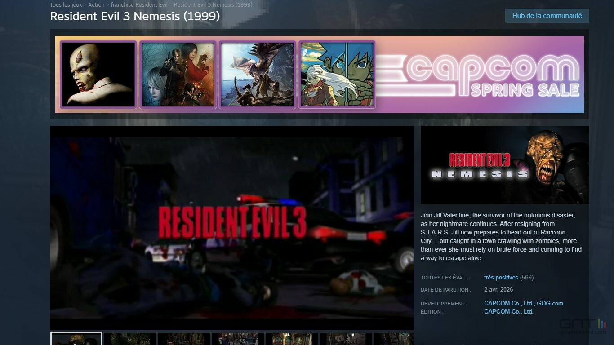The width and height of the screenshot is (614, 345).
Task: Select the second banner tile with armed characters
Action: pyautogui.click(x=178, y=75)
